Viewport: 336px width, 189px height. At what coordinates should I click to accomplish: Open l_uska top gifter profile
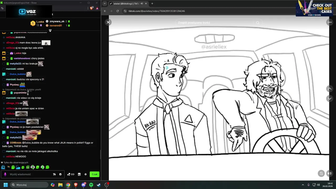coord(37,23)
